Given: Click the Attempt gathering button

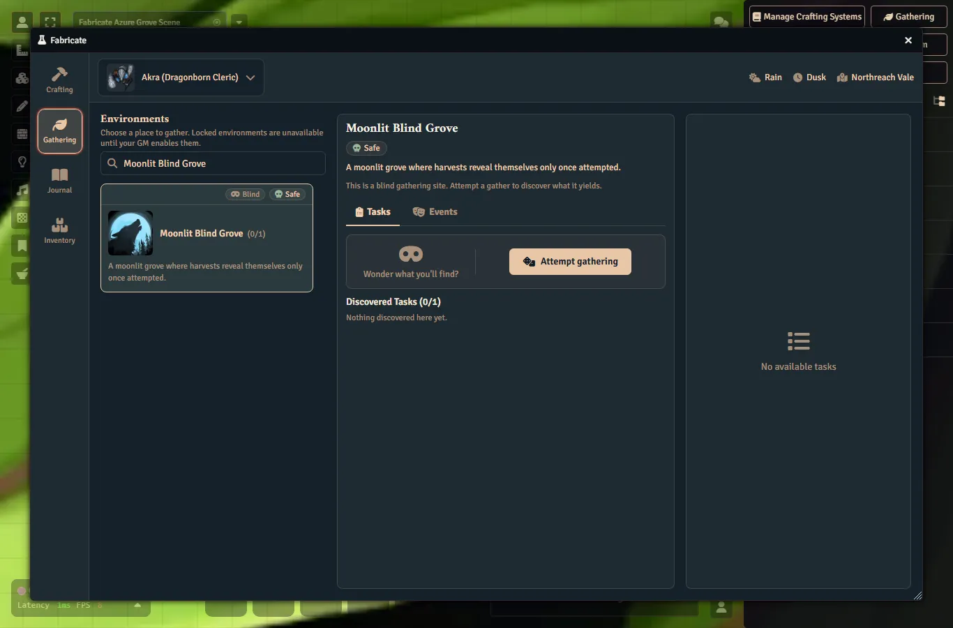Looking at the screenshot, I should pyautogui.click(x=570, y=262).
